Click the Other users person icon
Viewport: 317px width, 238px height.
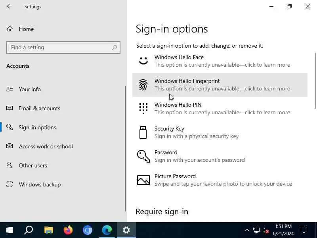click(x=10, y=165)
